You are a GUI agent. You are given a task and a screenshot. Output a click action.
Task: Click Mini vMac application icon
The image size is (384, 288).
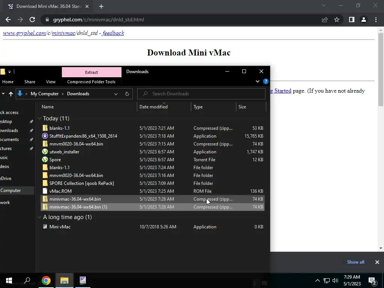(x=45, y=226)
